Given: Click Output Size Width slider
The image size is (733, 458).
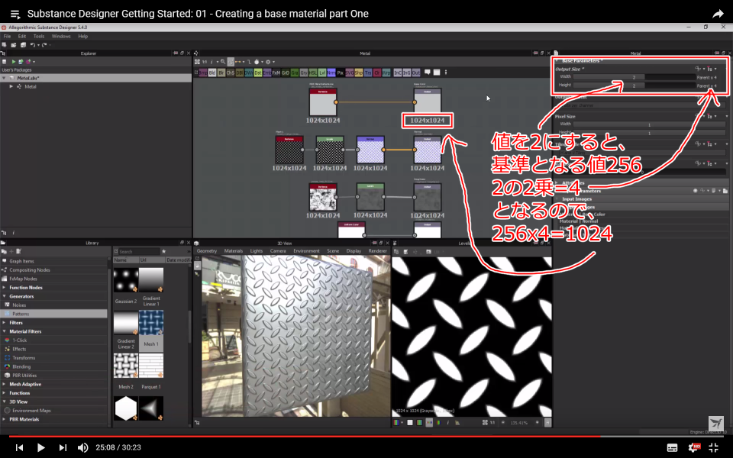Looking at the screenshot, I should click(x=634, y=77).
